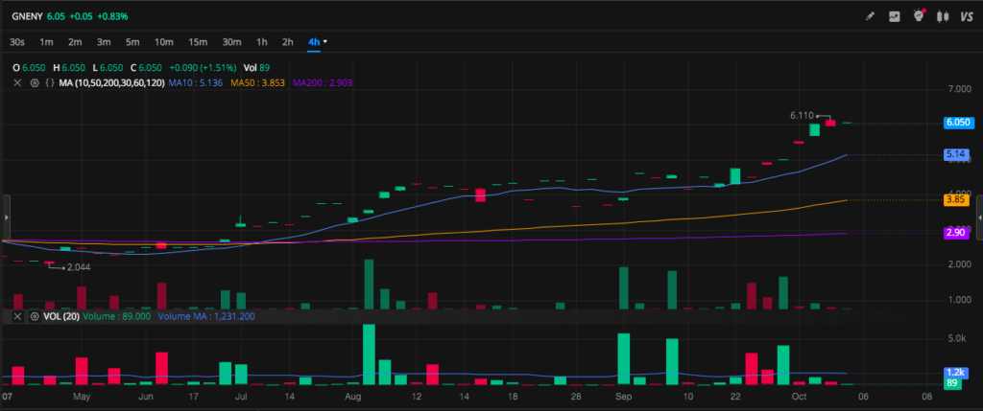983x411 pixels.
Task: Change the candlestick chart type
Action: pos(942,16)
